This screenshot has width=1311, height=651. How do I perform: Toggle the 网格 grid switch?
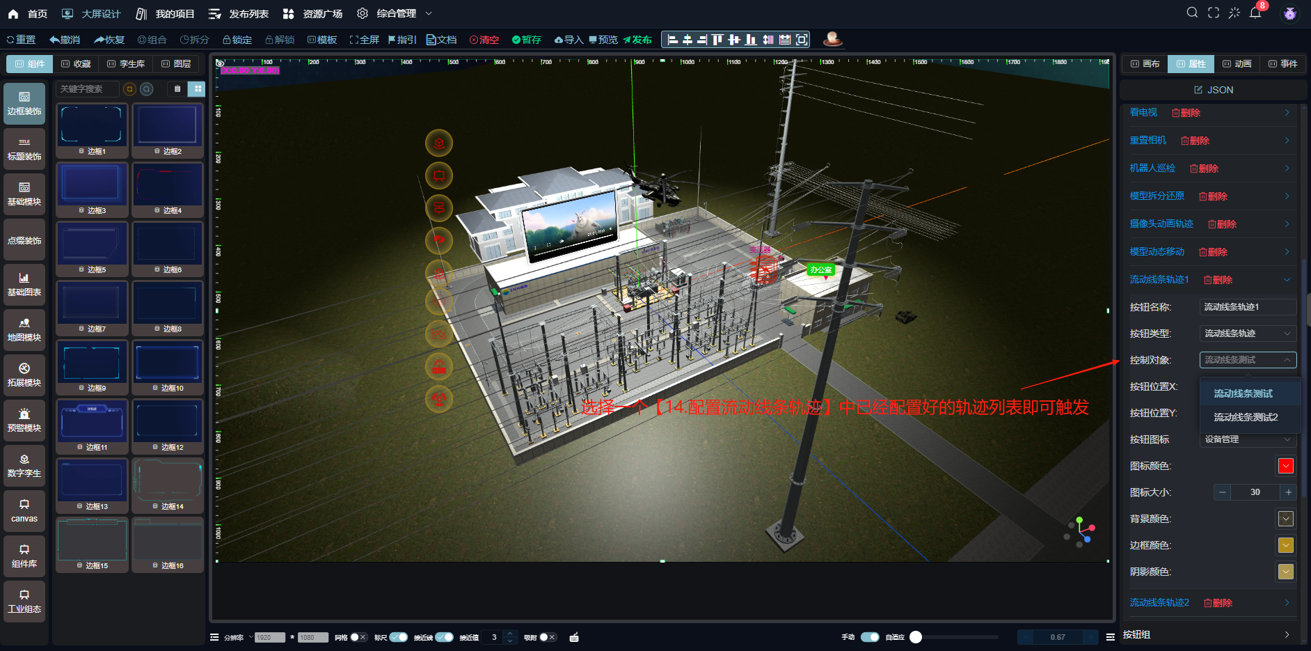(x=358, y=637)
